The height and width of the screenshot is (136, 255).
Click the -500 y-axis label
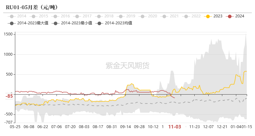pyautogui.click(x=9, y=114)
